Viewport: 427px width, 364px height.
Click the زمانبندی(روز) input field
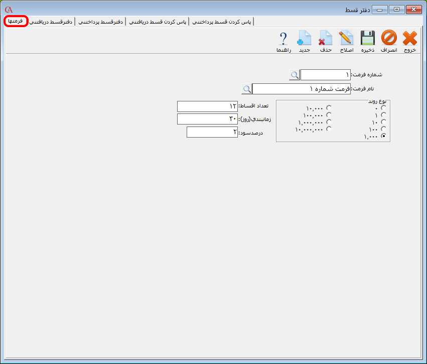207,119
